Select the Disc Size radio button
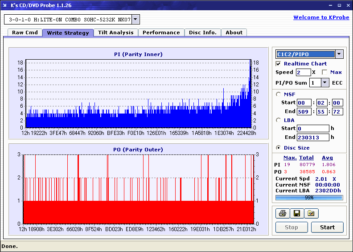Image resolution: width=353 pixels, height=252 pixels. point(279,148)
